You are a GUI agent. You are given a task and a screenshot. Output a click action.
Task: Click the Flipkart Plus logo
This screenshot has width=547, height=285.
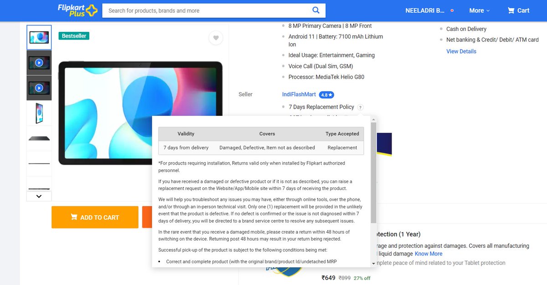(x=76, y=10)
